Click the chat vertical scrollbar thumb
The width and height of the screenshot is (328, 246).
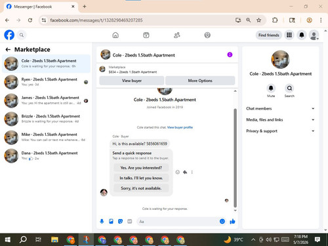[x=236, y=157]
